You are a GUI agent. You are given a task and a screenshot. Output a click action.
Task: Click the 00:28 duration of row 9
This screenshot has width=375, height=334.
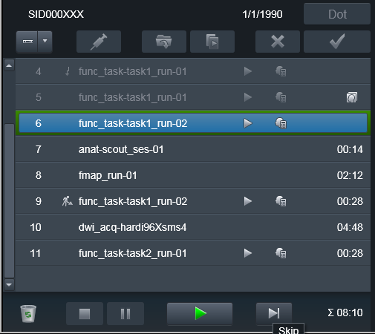click(350, 201)
